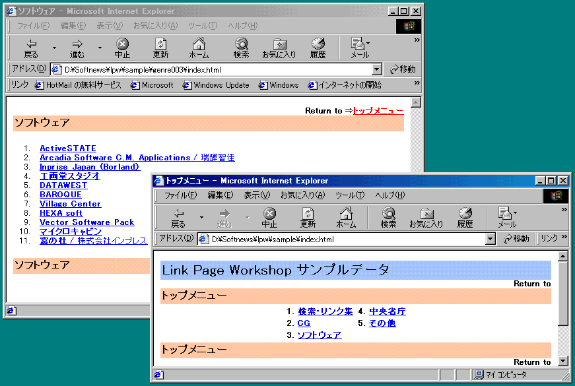Open Forward history dropdown arrow in ソフトウェア window
The height and width of the screenshot is (386, 575).
pyautogui.click(x=100, y=48)
